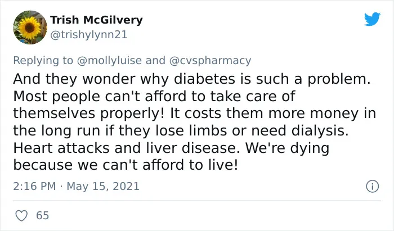Click the 'Replying to' label text
This screenshot has width=394, height=231.
(x=43, y=61)
